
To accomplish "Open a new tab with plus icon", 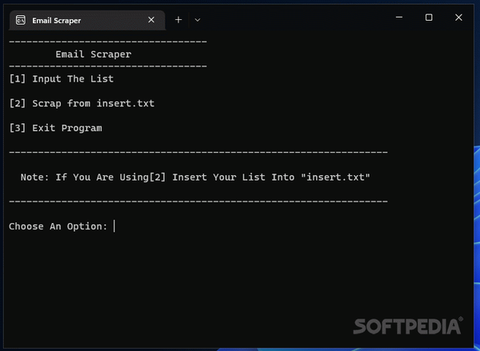I will [x=178, y=19].
